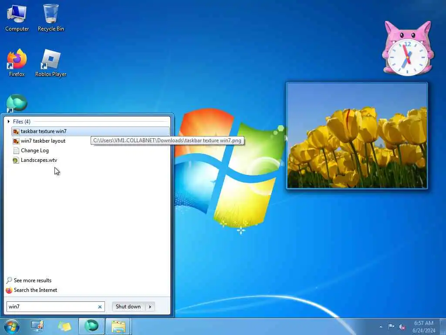Click the magnifier icon beside See more results
The height and width of the screenshot is (335, 446).
pos(9,280)
